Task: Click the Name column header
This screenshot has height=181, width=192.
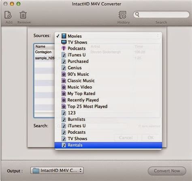Action: click(45, 47)
